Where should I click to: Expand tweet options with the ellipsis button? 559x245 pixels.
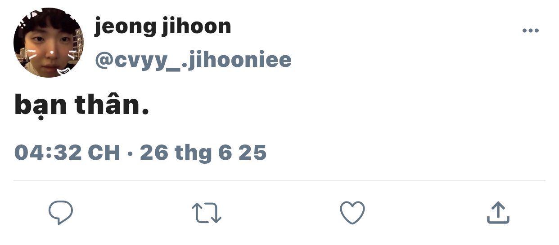pos(530,31)
